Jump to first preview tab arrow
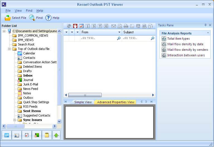Image resolution: width=214 pixels, height=147 pixels. pyautogui.click(x=65, y=102)
